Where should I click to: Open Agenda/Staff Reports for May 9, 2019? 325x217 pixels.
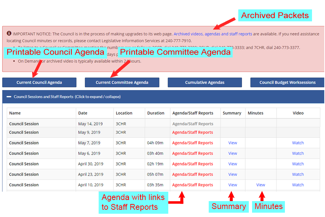click(192, 132)
